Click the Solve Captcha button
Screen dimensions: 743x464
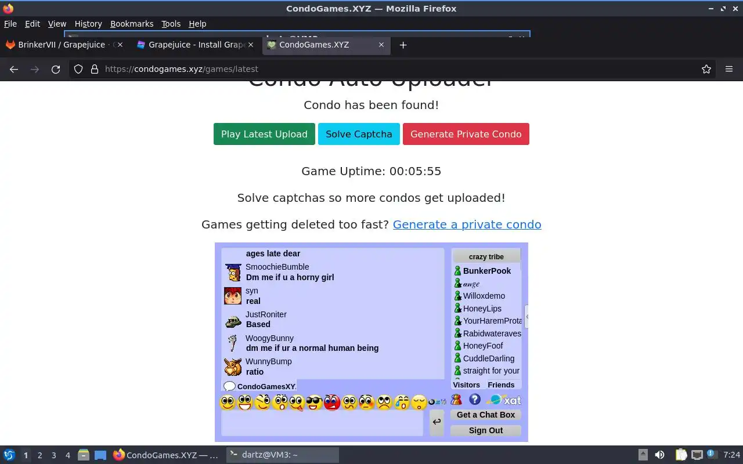(359, 134)
